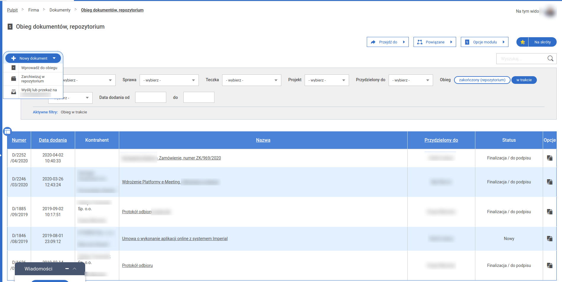
Task: Open the Teczka dropdown
Action: 251,80
